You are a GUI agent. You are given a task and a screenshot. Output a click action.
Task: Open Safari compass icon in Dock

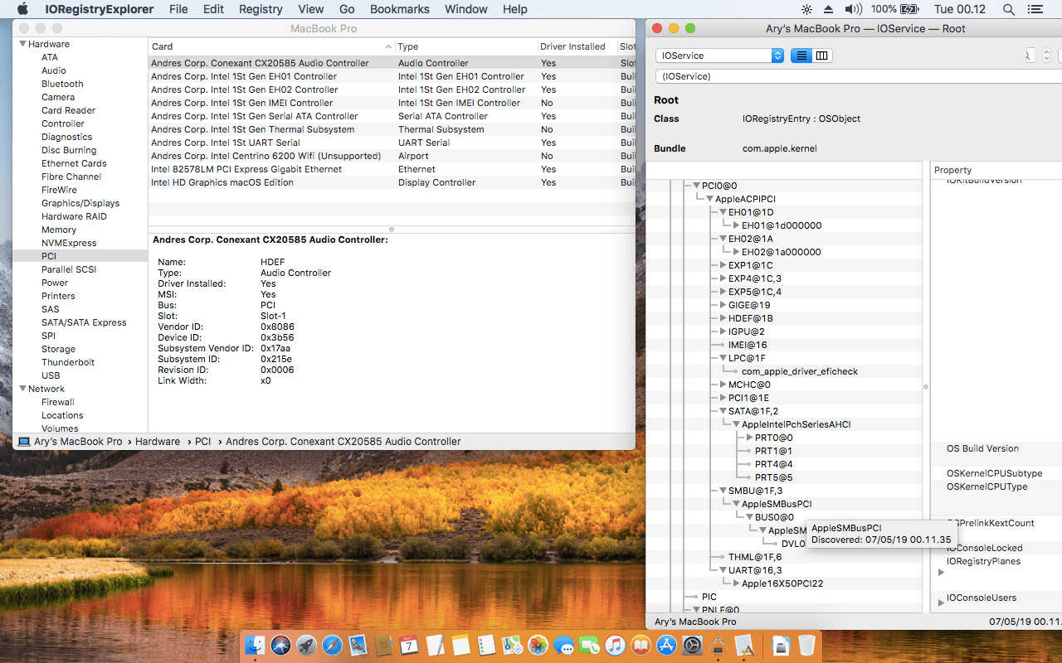coord(332,646)
